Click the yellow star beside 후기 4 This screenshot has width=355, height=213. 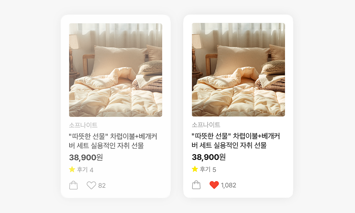[x=72, y=169]
